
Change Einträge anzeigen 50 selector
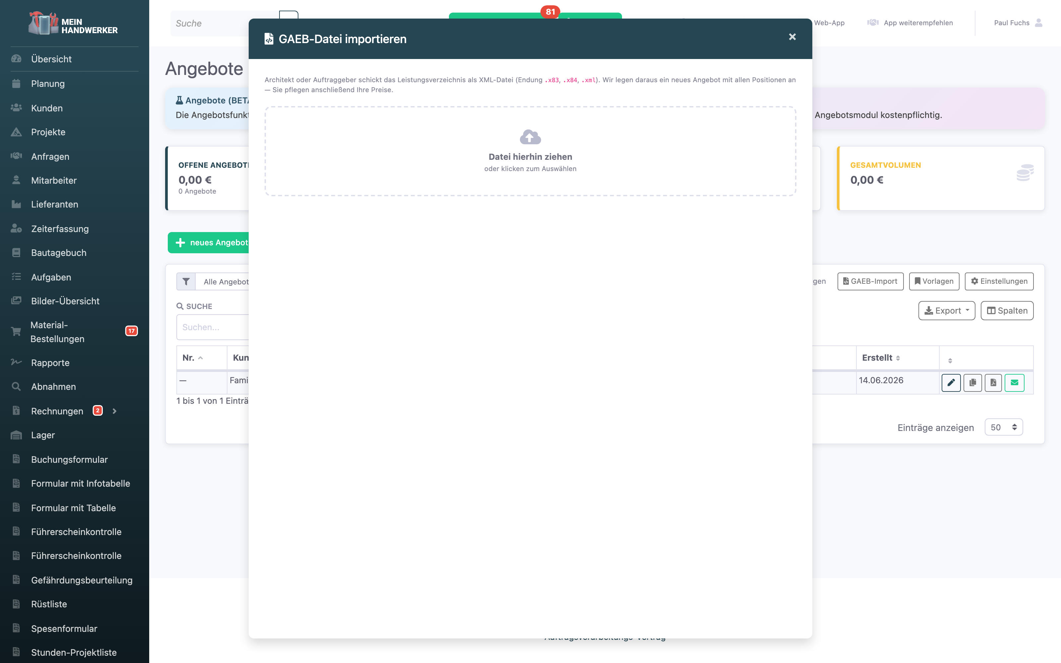click(1004, 427)
